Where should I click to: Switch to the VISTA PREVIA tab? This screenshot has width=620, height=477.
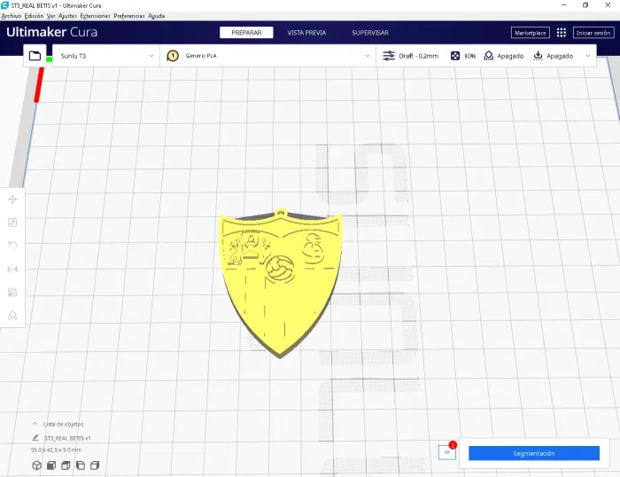(x=306, y=33)
